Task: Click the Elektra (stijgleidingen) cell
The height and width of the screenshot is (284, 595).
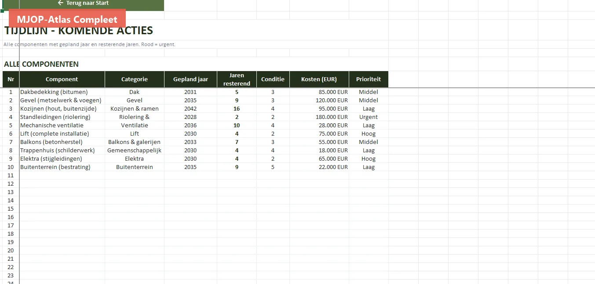Action: (62, 159)
